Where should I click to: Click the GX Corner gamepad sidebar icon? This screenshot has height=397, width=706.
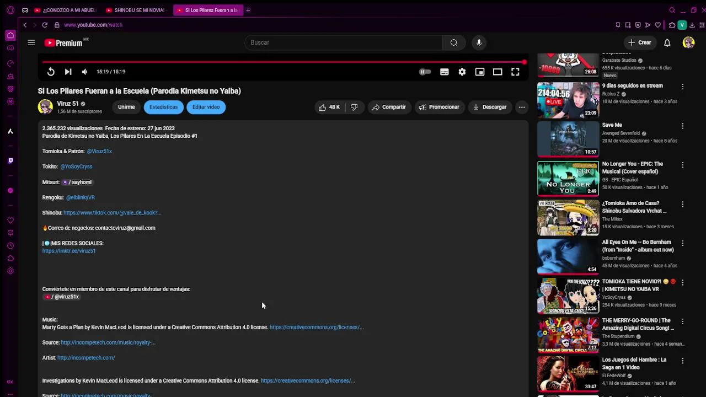click(x=10, y=48)
